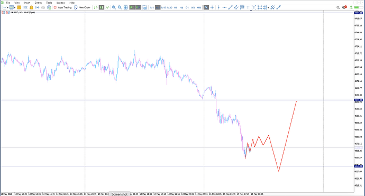The image size is (365, 196).
Task: Select M15 timeframe
Action: [163, 7]
